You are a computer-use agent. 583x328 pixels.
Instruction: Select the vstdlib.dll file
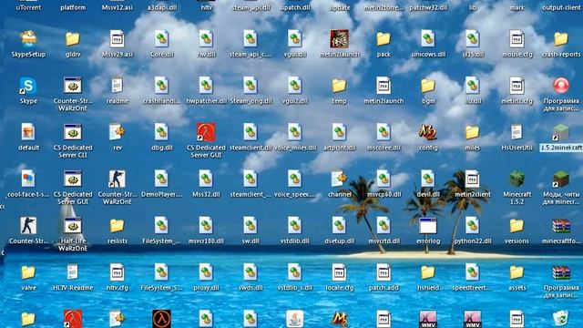click(295, 226)
